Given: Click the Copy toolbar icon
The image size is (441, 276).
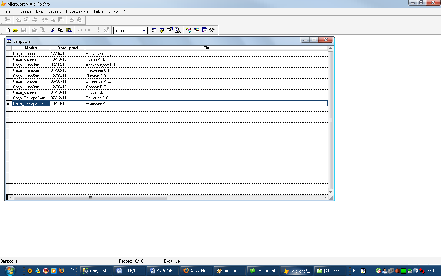Looking at the screenshot, I should pos(61,30).
